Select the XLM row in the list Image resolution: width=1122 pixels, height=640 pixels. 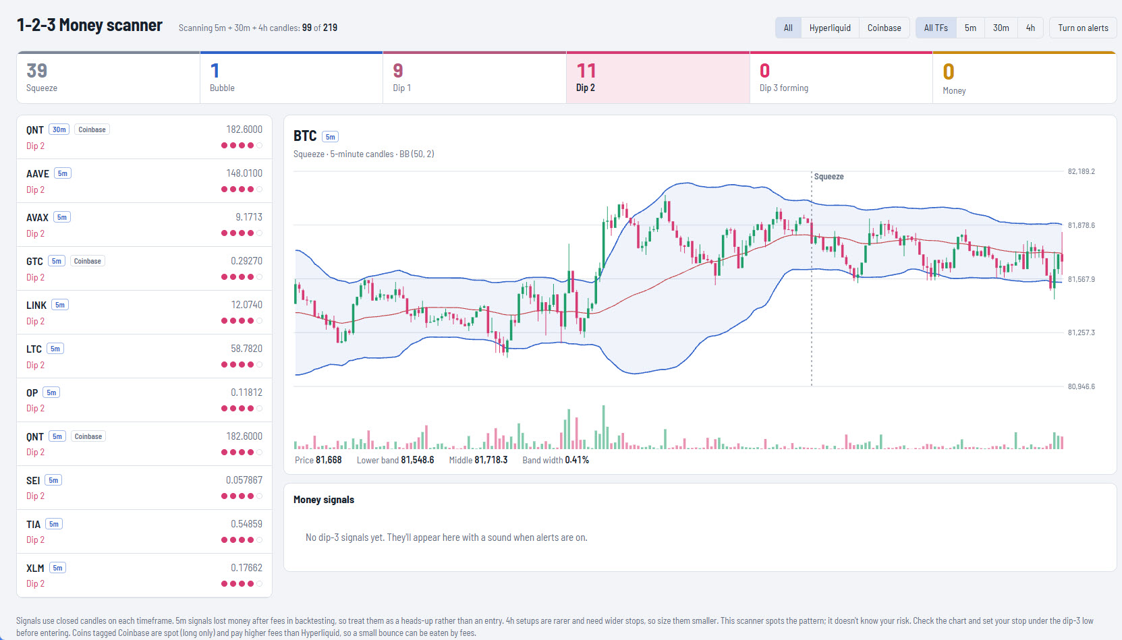(144, 575)
